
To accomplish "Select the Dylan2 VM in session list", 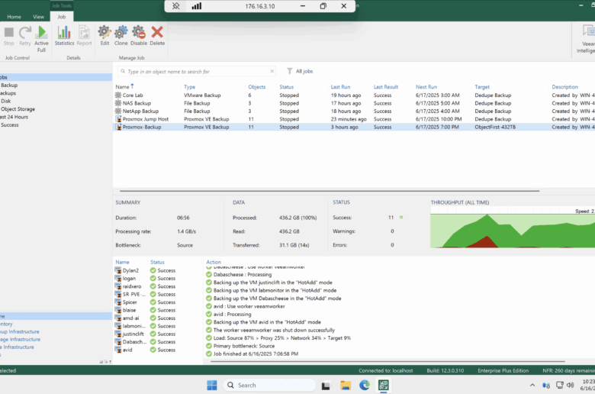I will pos(130,270).
